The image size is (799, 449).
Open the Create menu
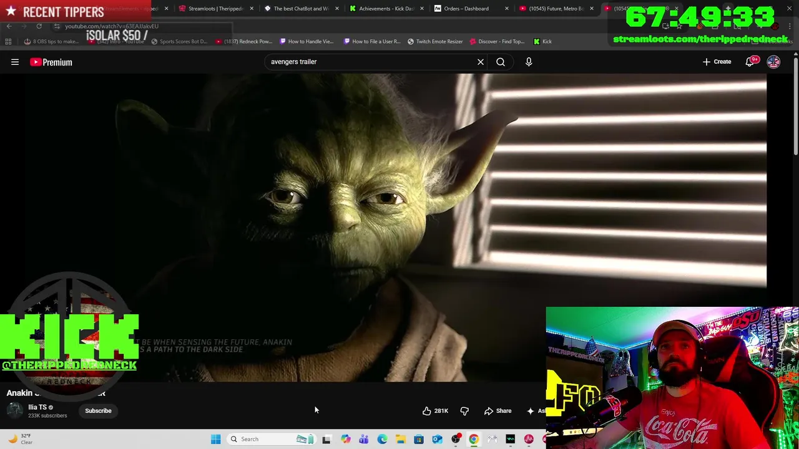[717, 62]
